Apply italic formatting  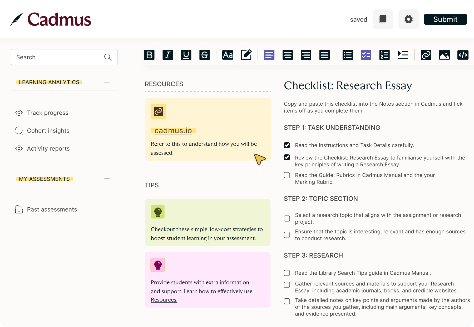tap(168, 55)
